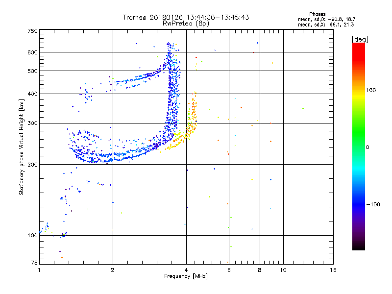Click the "mean, sd,X: 98.1, 21.3" line

pos(326,24)
